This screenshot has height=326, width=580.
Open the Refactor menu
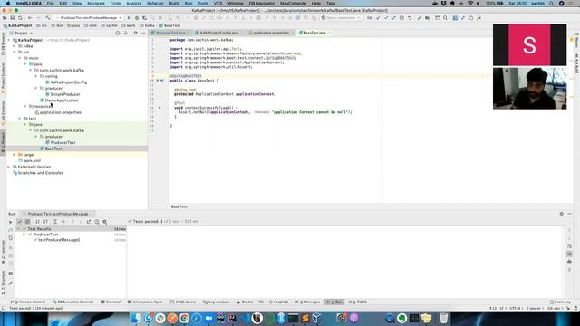click(155, 4)
